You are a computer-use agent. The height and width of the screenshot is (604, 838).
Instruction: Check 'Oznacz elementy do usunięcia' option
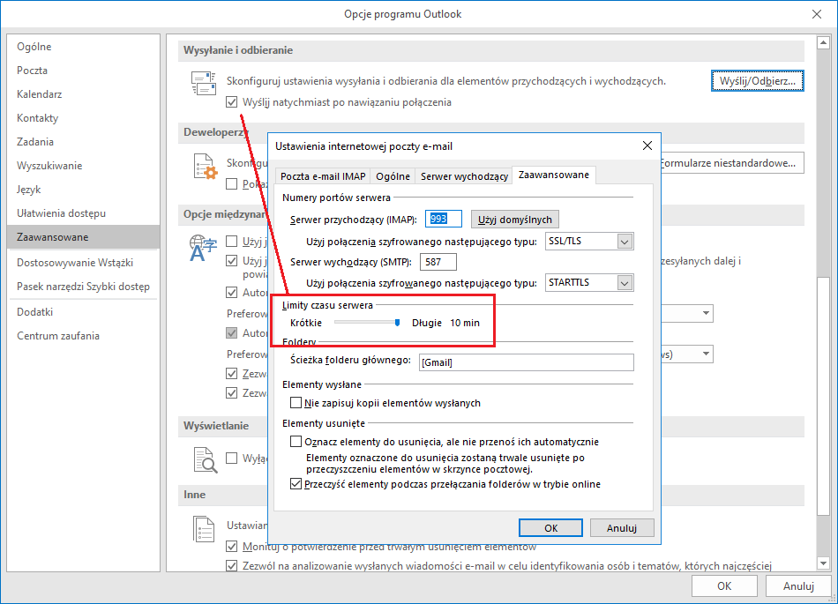point(296,442)
